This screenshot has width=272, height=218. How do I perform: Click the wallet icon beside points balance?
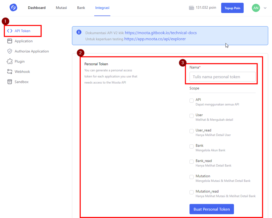point(191,8)
